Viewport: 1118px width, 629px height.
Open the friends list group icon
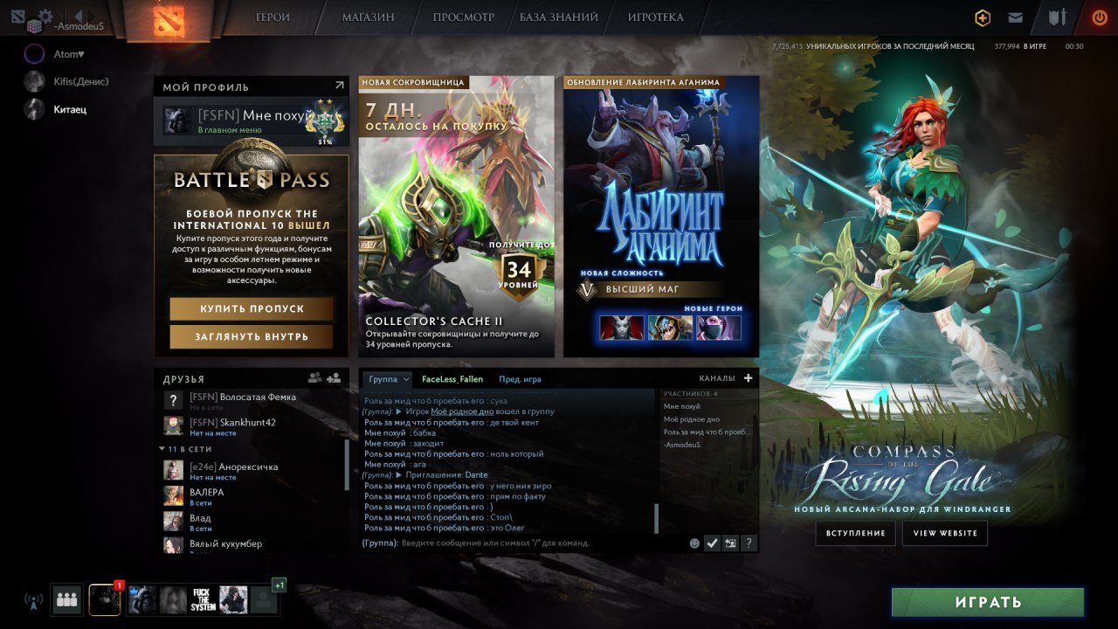click(314, 378)
